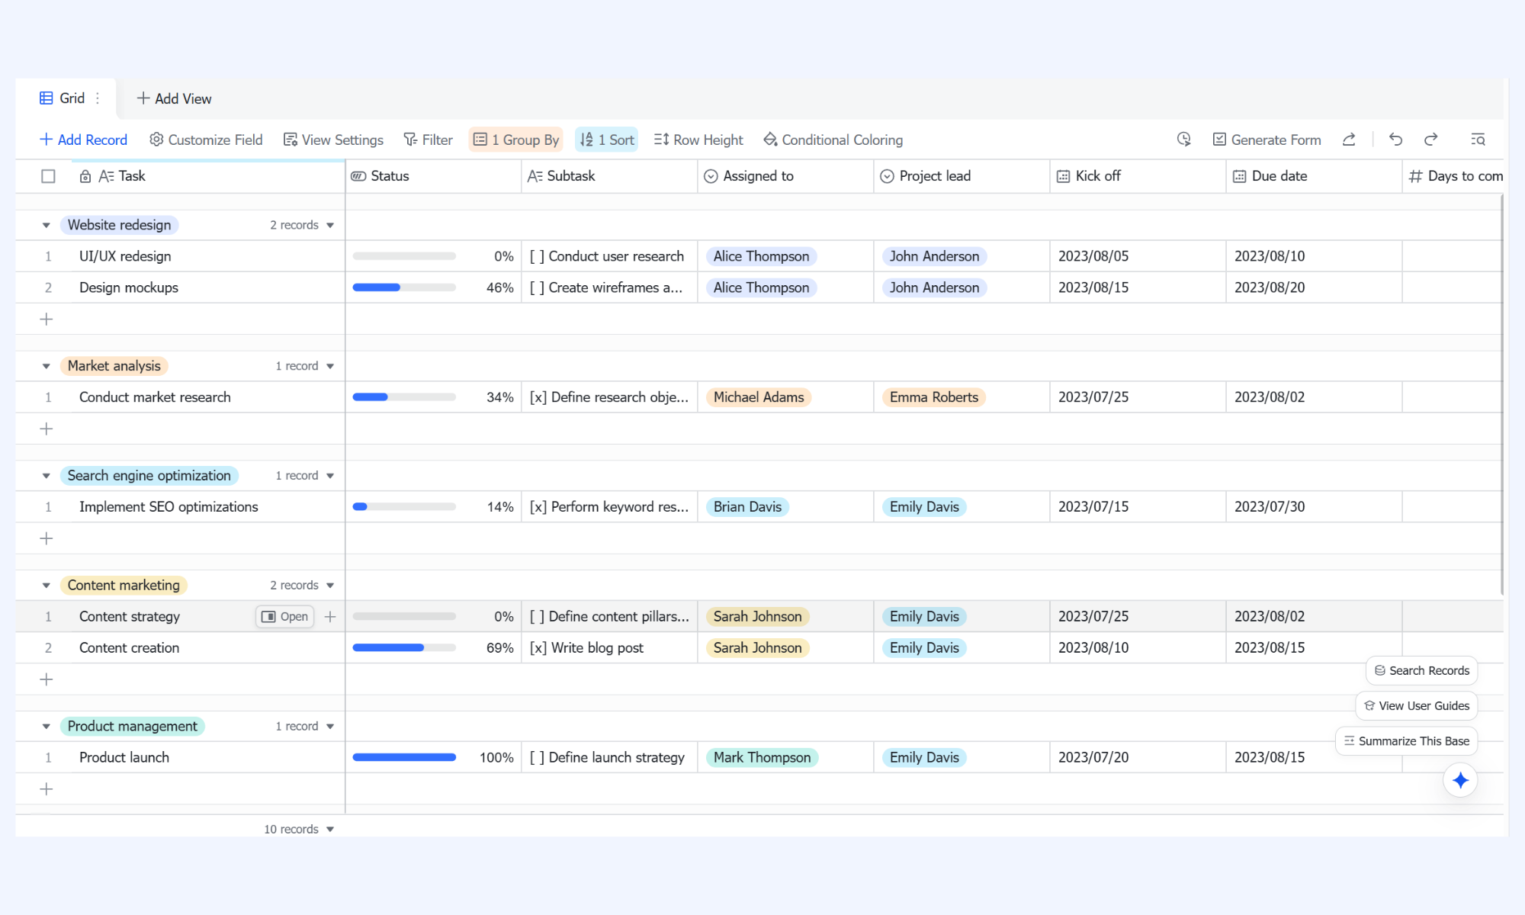Click the Design mockups 46% progress bar
The image size is (1525, 915).
[404, 287]
